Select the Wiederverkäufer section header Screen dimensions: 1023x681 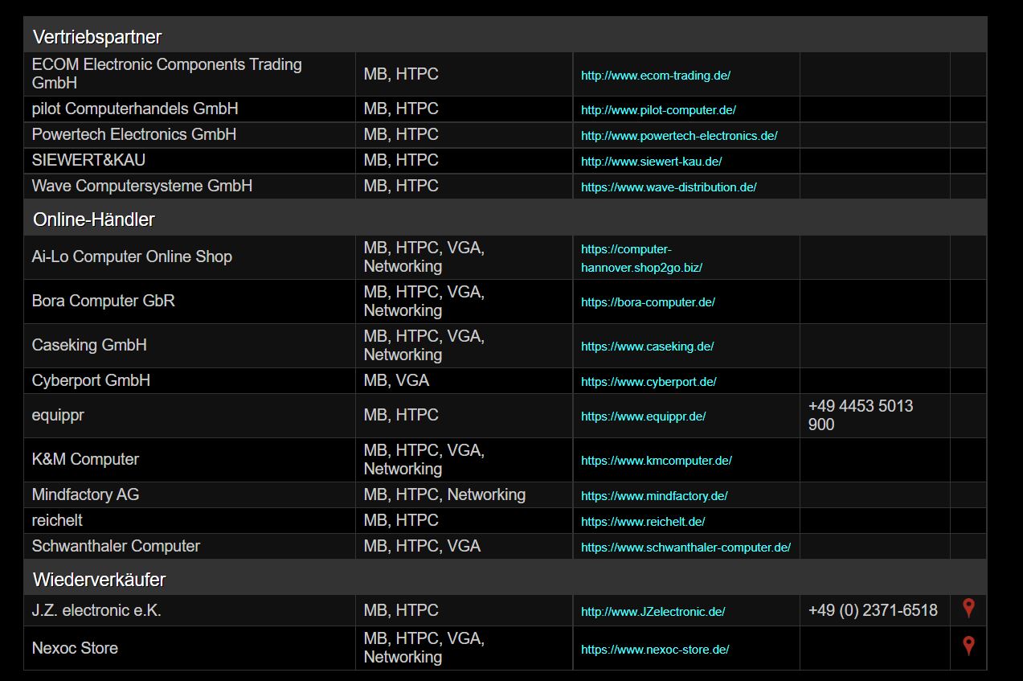click(x=505, y=579)
